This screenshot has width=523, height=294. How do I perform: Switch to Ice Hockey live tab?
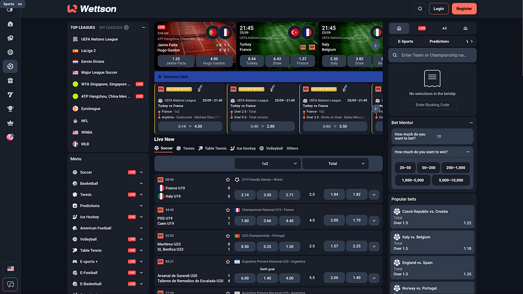pyautogui.click(x=243, y=149)
